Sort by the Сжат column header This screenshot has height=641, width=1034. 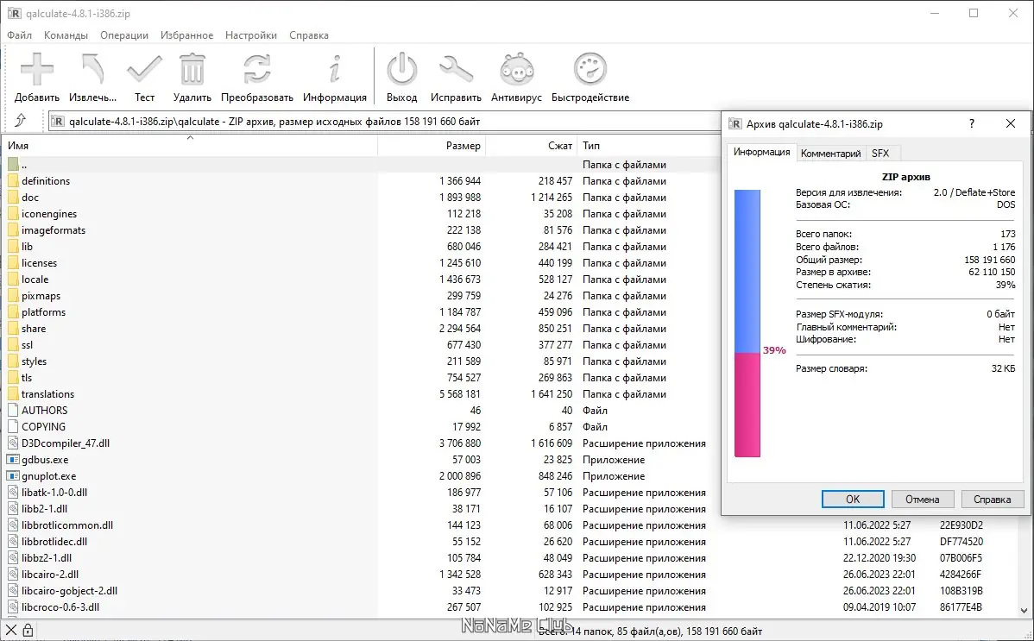coord(532,145)
